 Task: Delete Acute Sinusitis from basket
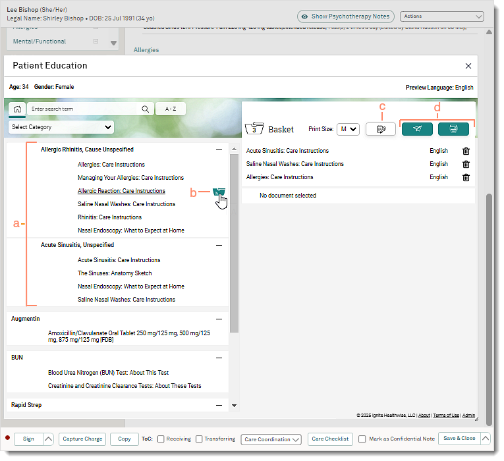pyautogui.click(x=466, y=151)
